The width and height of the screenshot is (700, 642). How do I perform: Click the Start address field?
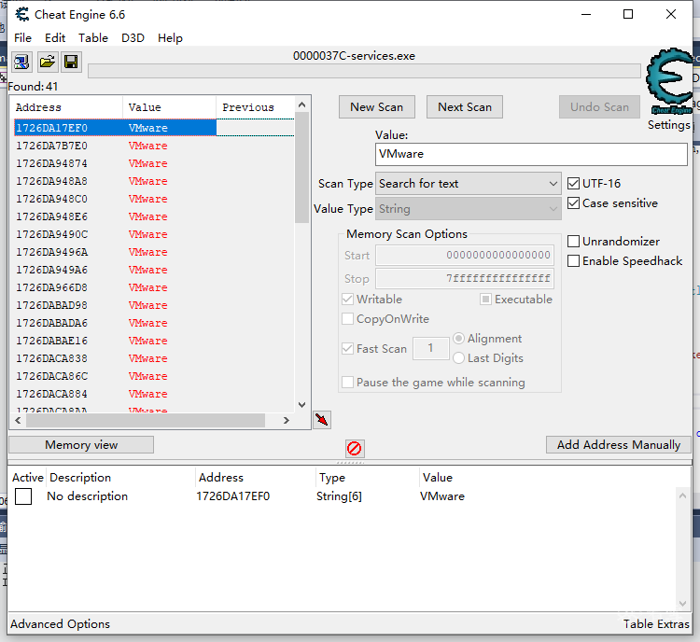[x=465, y=255]
